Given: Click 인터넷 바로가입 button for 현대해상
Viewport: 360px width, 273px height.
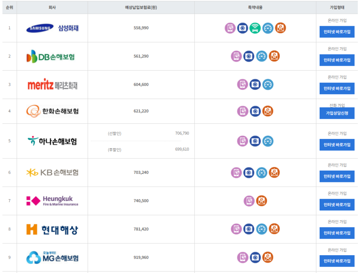Looking at the screenshot, I should 337,233.
